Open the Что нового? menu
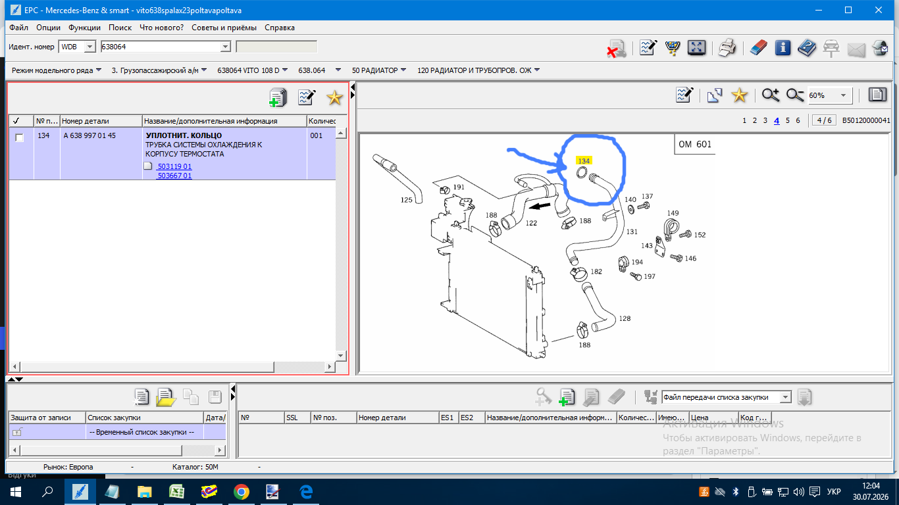The width and height of the screenshot is (899, 505). point(161,28)
